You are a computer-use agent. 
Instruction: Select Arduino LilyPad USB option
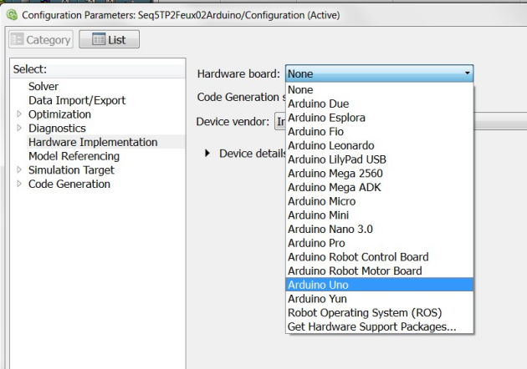(380, 159)
